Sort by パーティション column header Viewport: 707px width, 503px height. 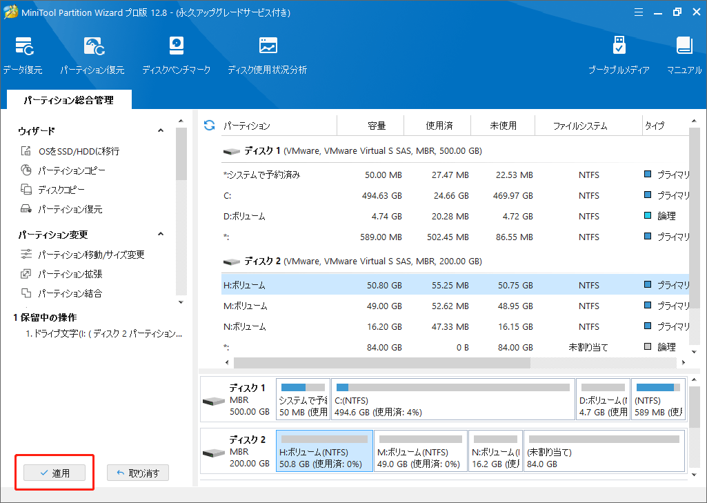click(279, 126)
